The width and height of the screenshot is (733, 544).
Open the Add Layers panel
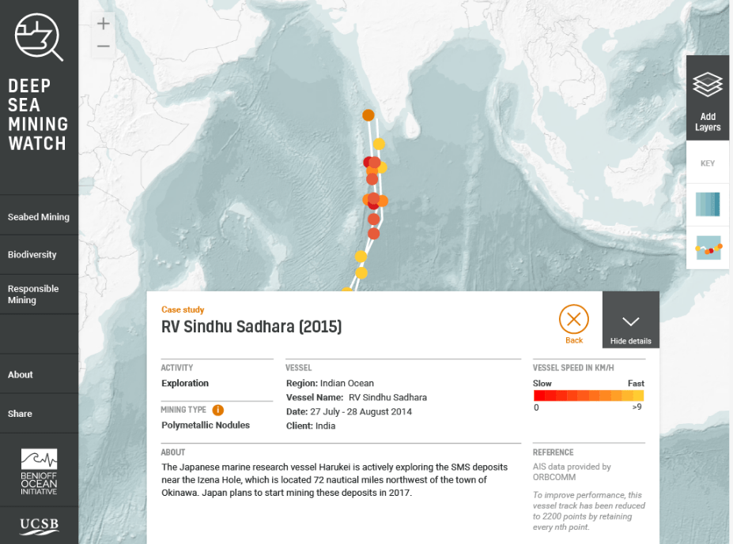pyautogui.click(x=708, y=99)
